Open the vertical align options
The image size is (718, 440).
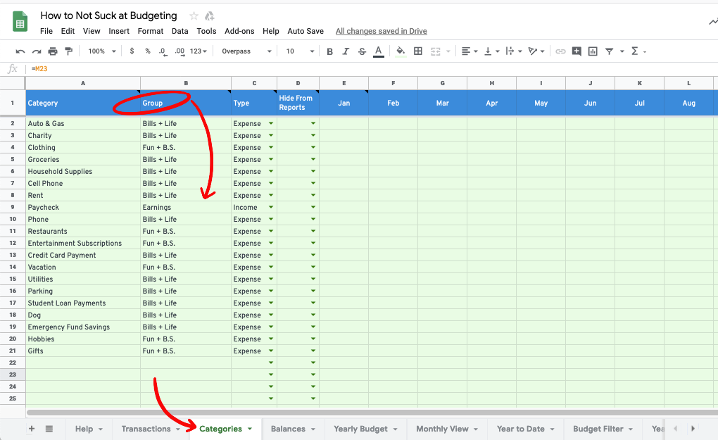491,51
